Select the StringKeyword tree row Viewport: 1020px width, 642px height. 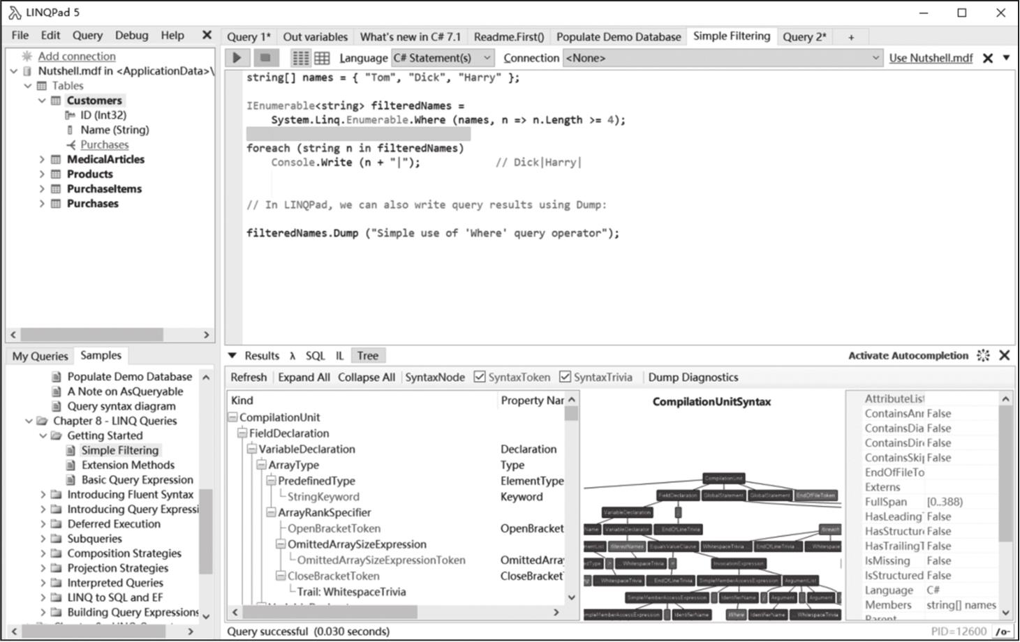[x=323, y=497]
